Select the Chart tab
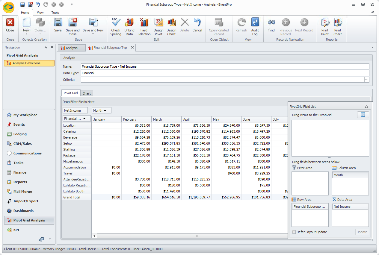The height and width of the screenshot is (255, 379). (x=87, y=93)
